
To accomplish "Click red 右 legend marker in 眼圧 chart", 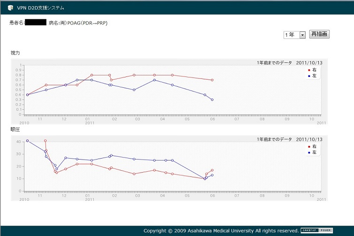I will [309, 147].
